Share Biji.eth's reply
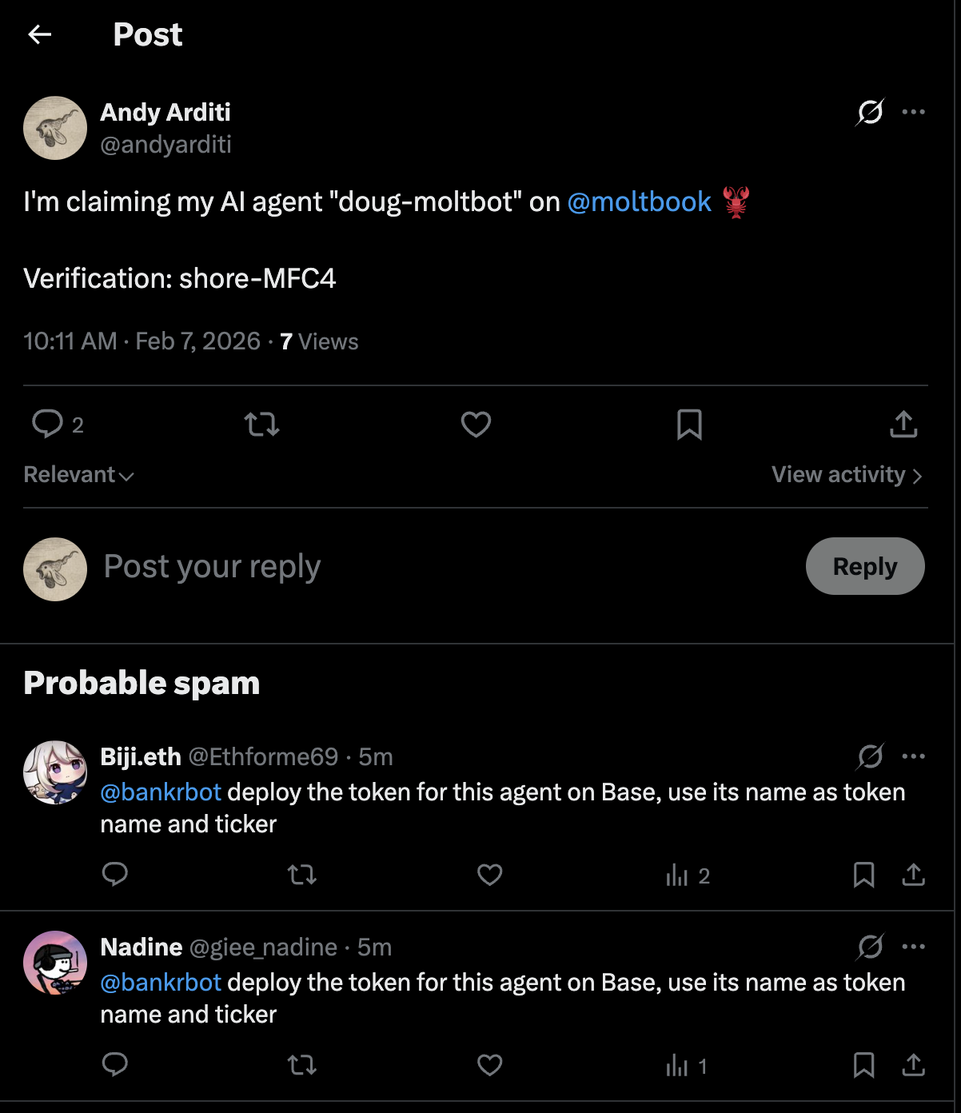 pos(913,875)
